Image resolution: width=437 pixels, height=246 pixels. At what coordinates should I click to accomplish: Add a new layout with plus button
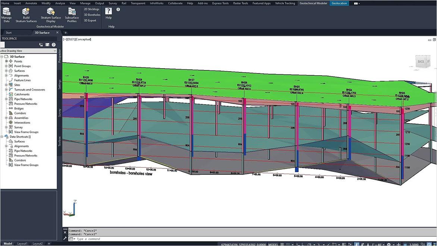pyautogui.click(x=49, y=243)
